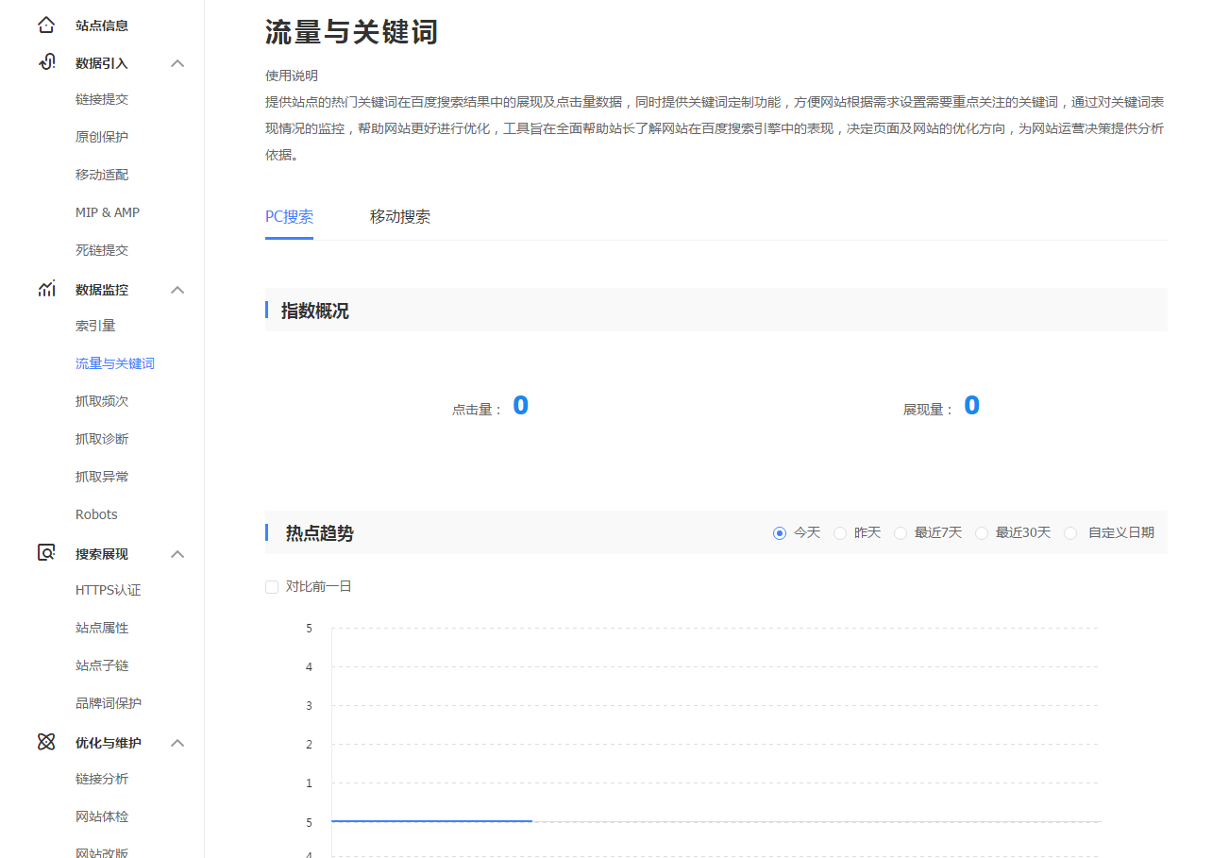Click the blue trend line on the chart

(x=429, y=820)
